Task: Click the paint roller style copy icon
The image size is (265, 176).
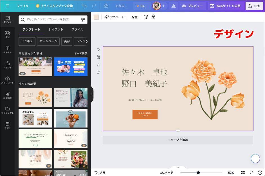Action: tap(146, 17)
